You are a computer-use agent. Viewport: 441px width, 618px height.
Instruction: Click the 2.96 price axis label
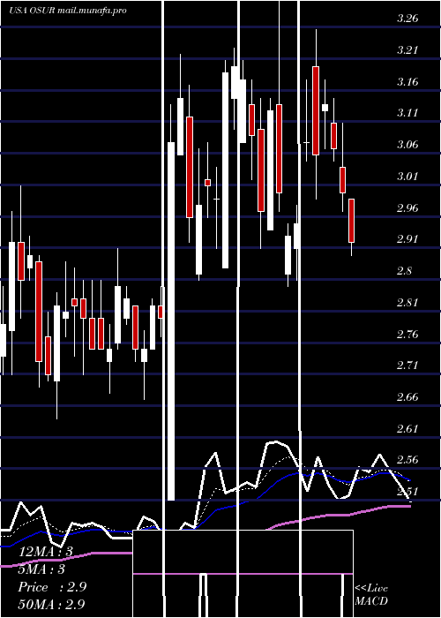[x=407, y=207]
